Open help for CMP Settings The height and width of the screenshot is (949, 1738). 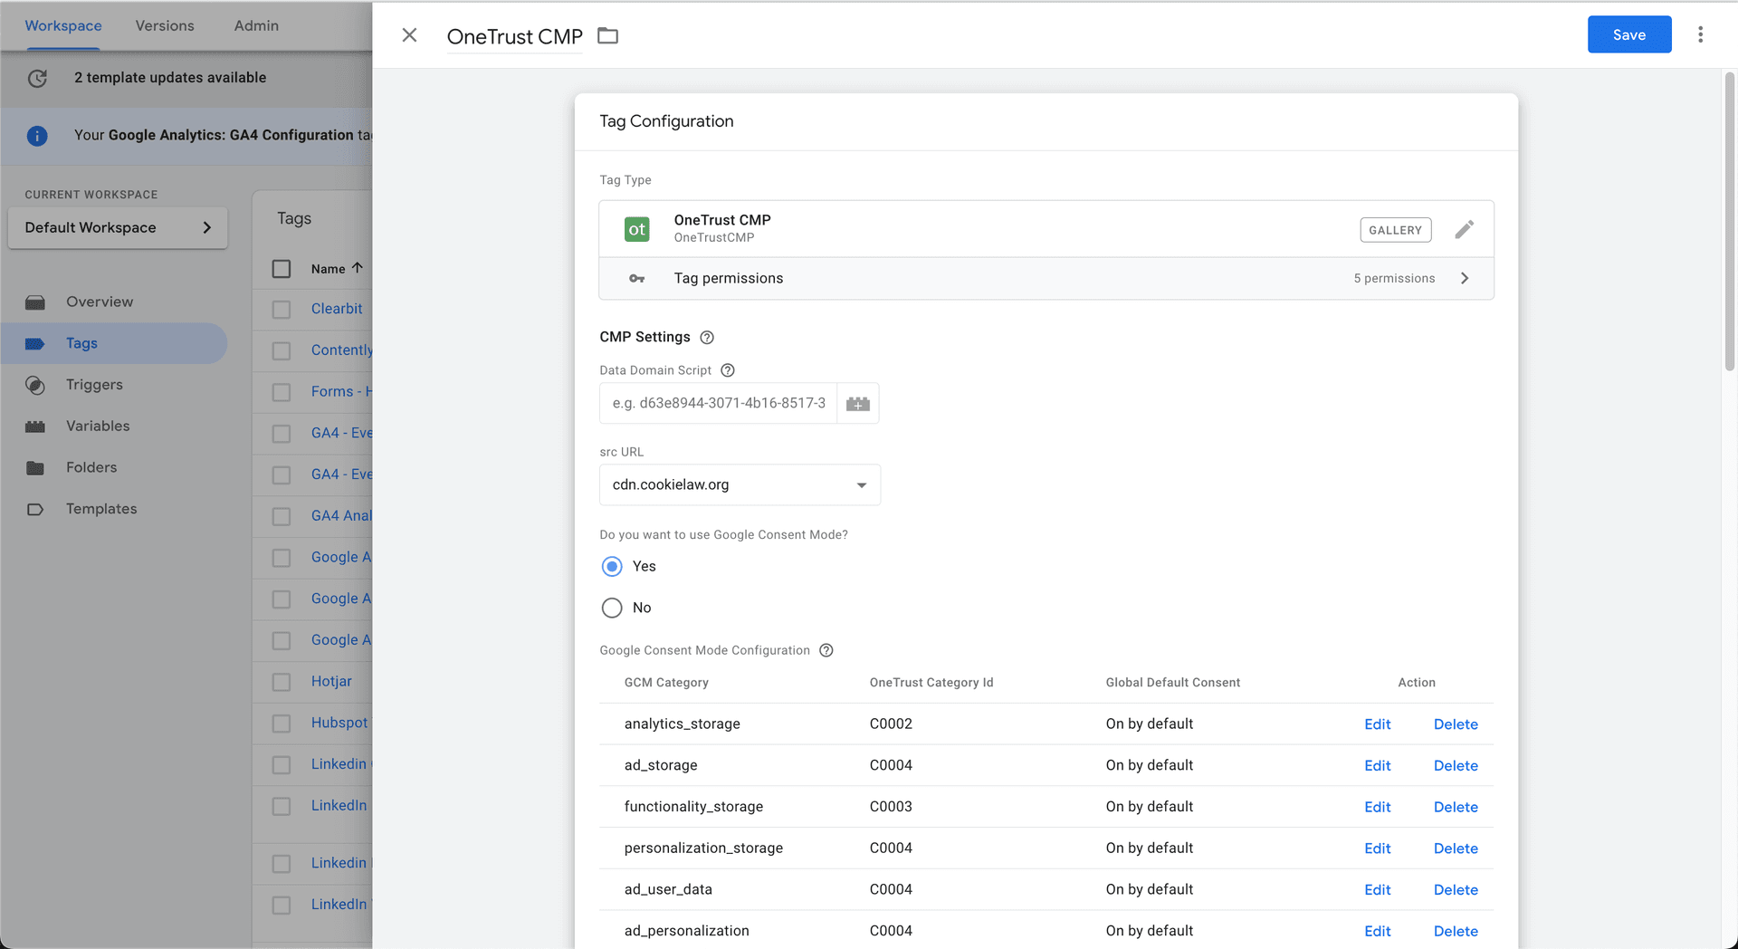[x=707, y=338]
